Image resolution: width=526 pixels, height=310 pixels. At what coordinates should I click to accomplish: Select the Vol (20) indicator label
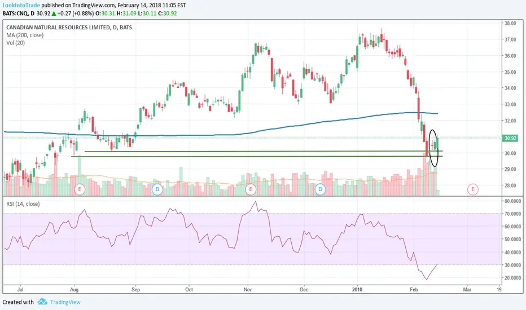click(x=15, y=43)
